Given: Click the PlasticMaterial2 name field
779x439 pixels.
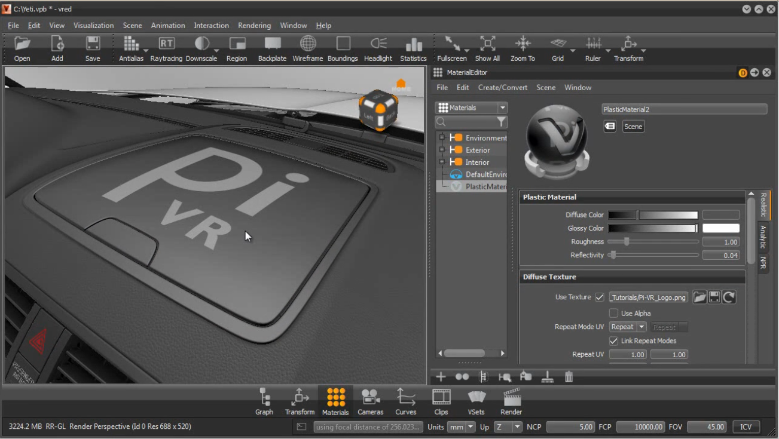Looking at the screenshot, I should [684, 109].
